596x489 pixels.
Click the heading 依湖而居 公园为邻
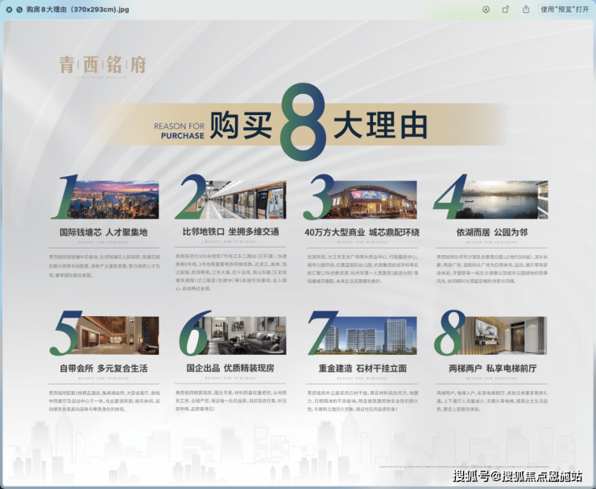tap(492, 232)
